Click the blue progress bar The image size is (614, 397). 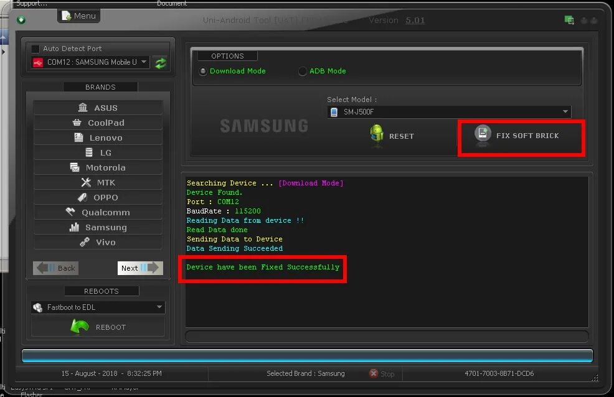pyautogui.click(x=307, y=355)
